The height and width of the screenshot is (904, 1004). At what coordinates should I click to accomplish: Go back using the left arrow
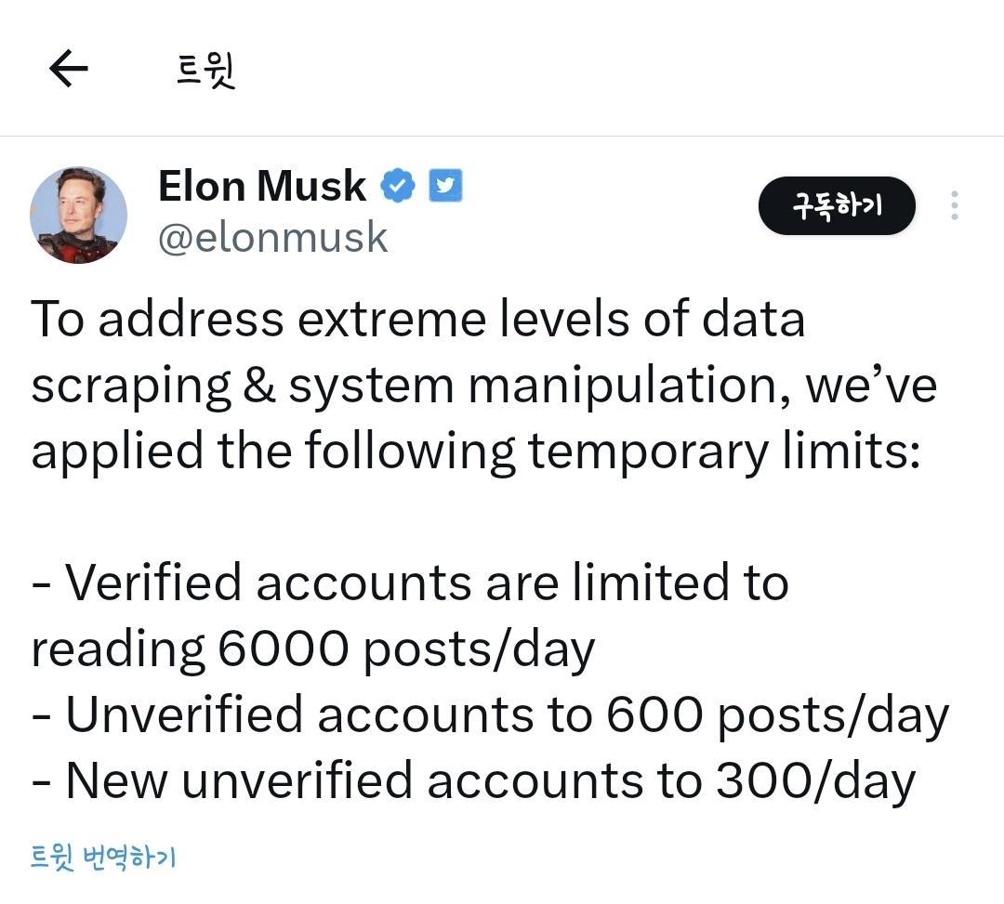click(x=69, y=68)
